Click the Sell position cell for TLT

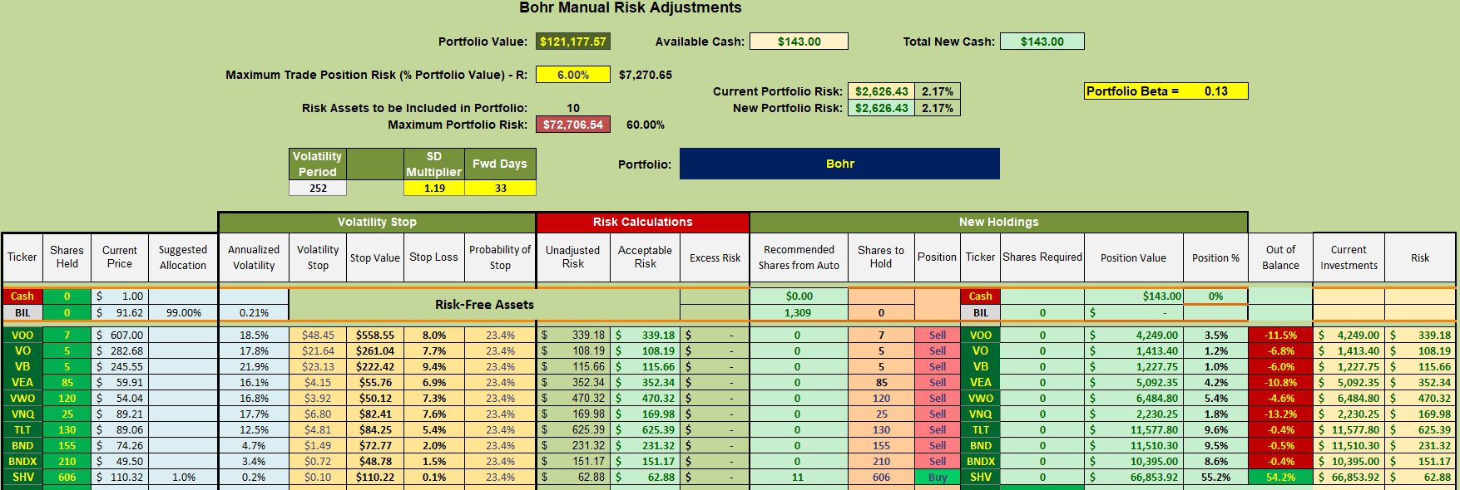938,430
